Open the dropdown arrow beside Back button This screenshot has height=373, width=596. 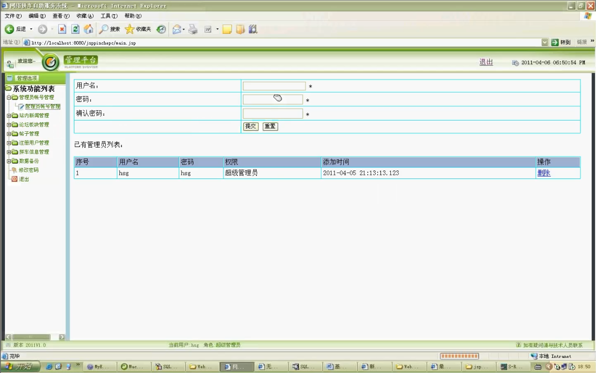point(31,29)
